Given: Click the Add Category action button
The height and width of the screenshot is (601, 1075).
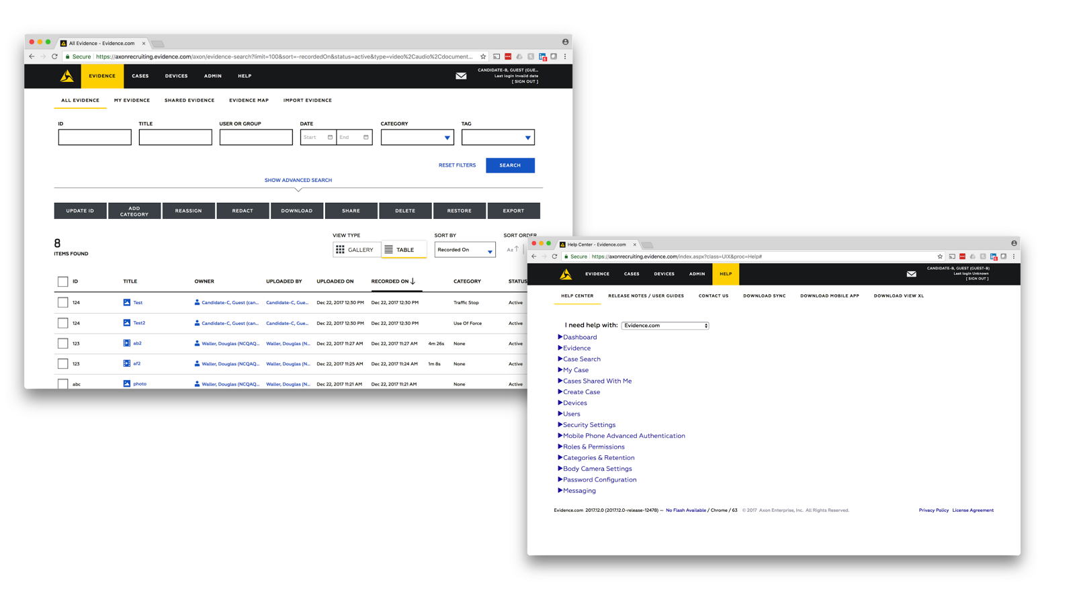Looking at the screenshot, I should pyautogui.click(x=134, y=211).
